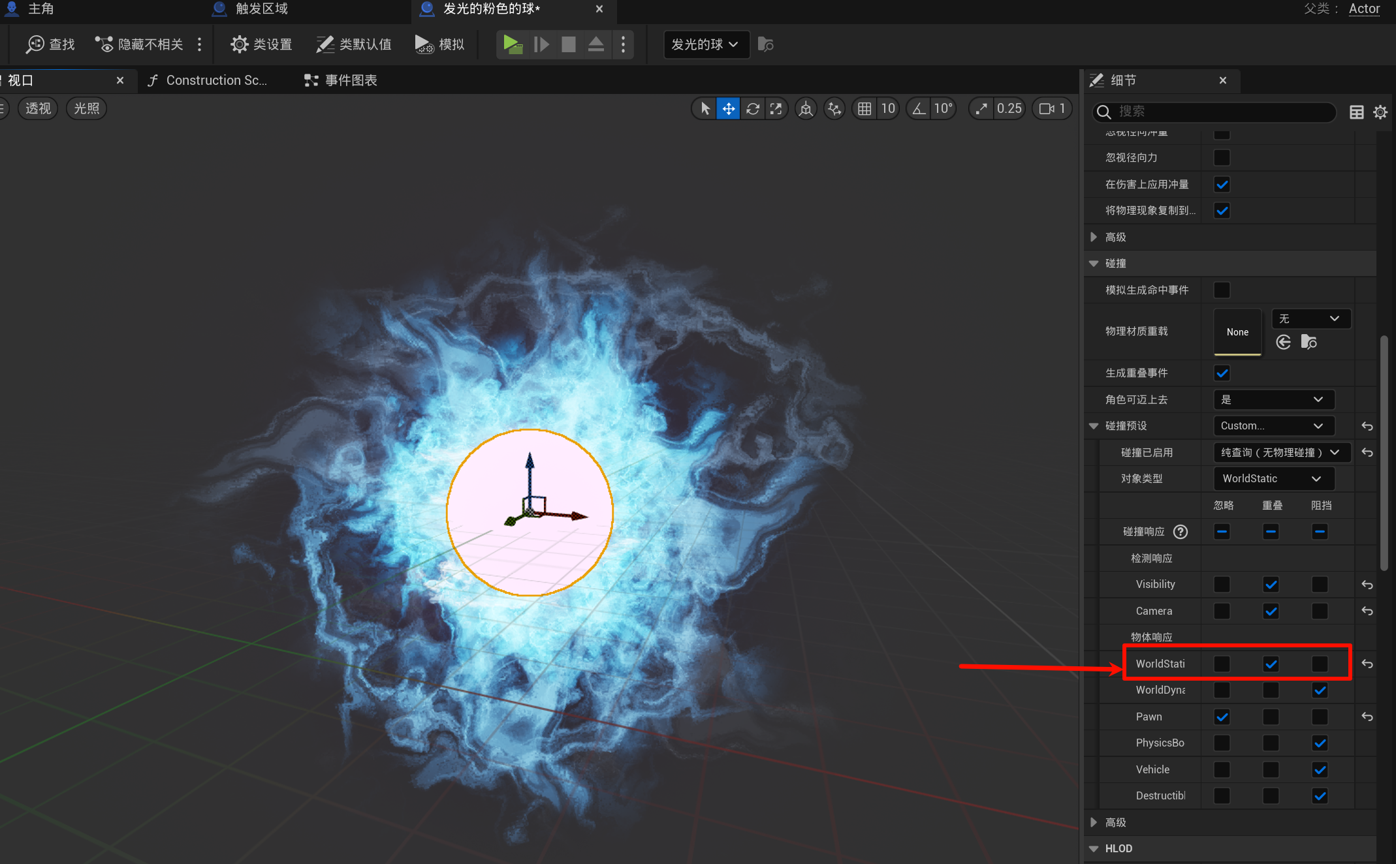1396x864 pixels.
Task: Collapse the 碰撞 section
Action: [1094, 263]
